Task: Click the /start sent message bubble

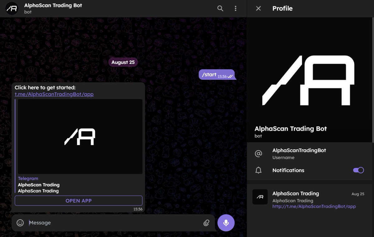Action: (x=217, y=75)
